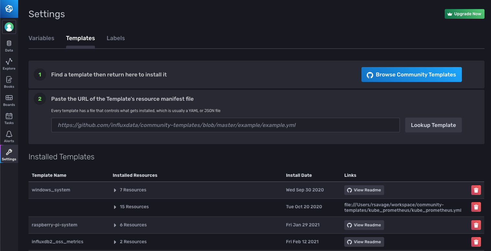Click Browse Community Templates
491x251 pixels.
411,74
